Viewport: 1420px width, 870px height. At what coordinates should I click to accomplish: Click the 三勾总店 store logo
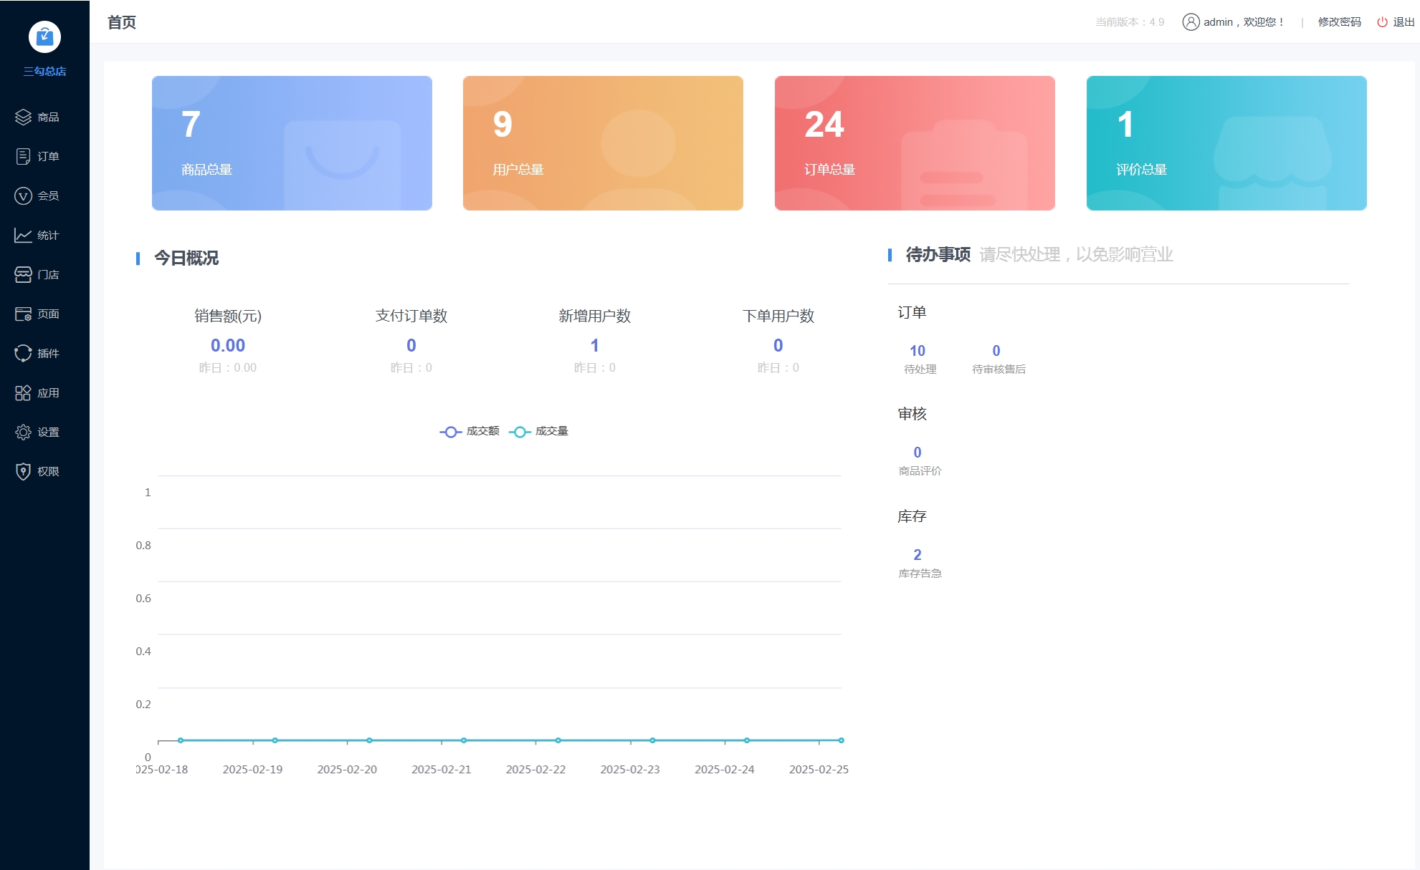[x=44, y=38]
